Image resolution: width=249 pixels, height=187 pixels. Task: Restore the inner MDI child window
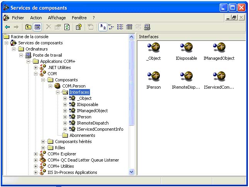234,18
